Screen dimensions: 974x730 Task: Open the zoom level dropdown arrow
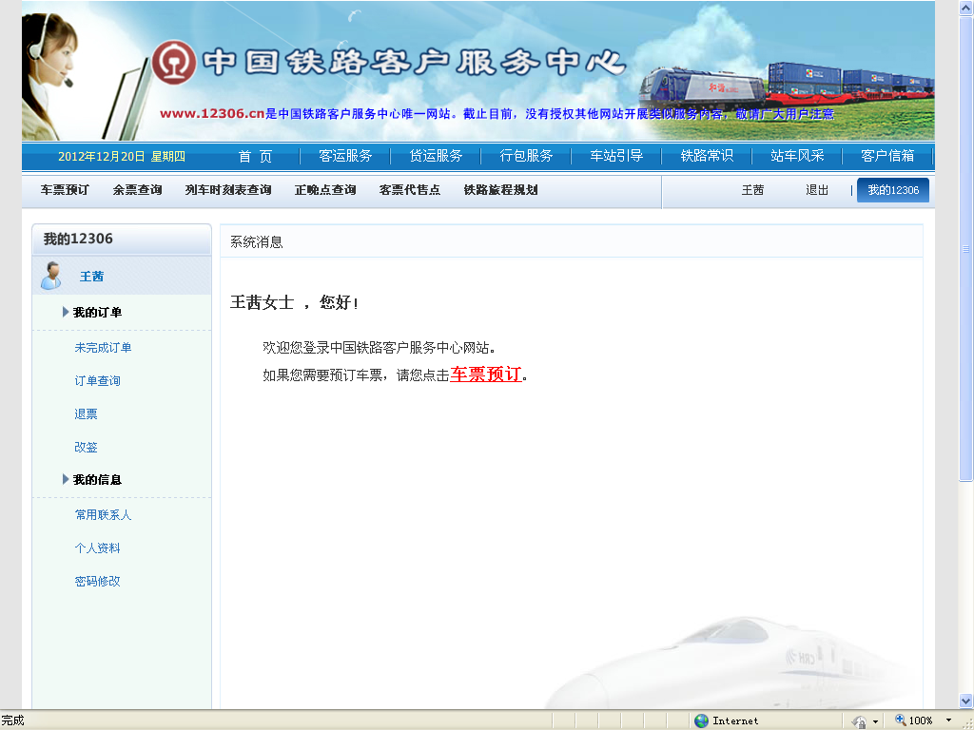(948, 720)
